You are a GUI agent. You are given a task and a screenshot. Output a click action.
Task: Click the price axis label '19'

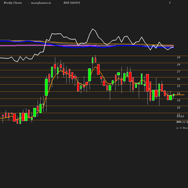tap(179, 58)
